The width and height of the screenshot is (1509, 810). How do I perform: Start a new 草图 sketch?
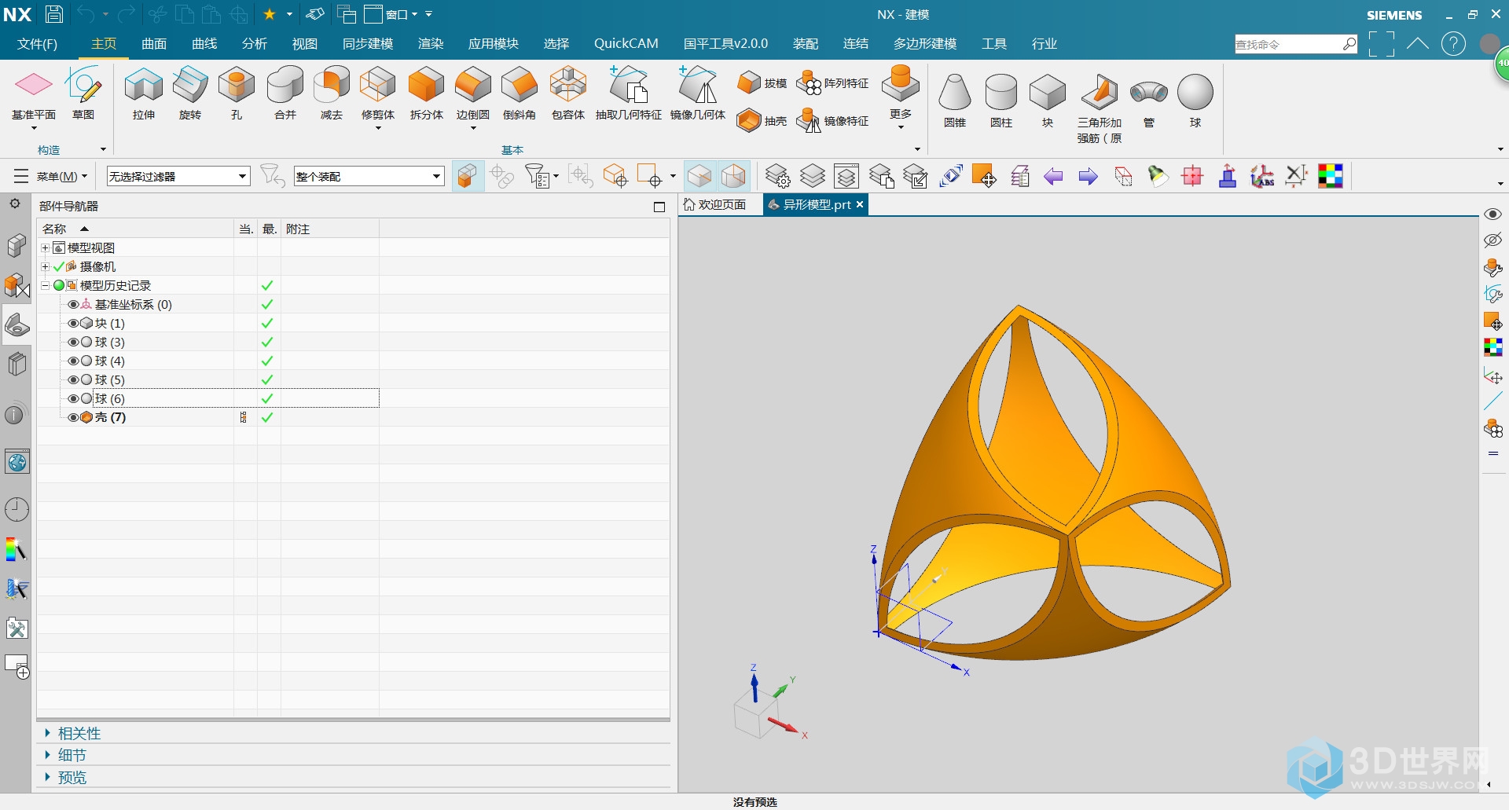click(x=83, y=94)
